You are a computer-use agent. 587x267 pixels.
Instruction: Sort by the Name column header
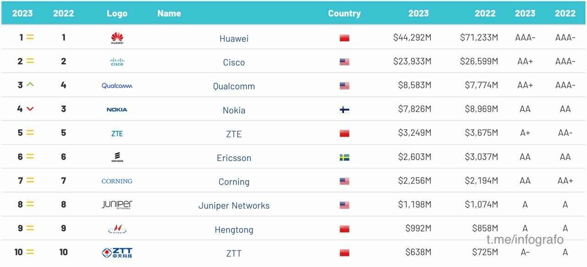pyautogui.click(x=169, y=13)
